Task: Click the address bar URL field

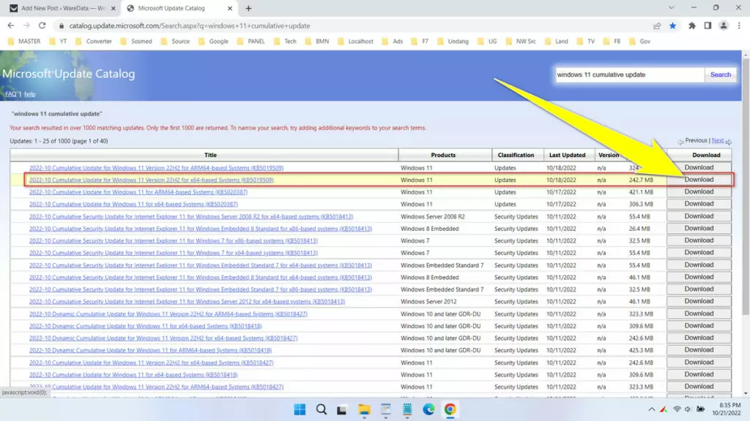Action: [354, 26]
